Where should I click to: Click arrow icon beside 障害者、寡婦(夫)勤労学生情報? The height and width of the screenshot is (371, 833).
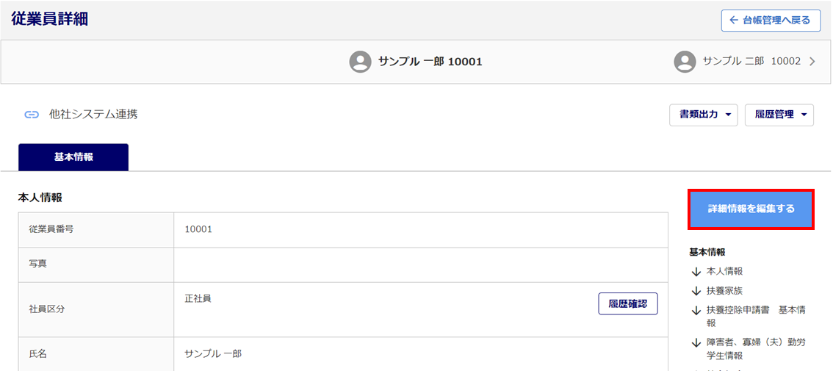point(696,343)
